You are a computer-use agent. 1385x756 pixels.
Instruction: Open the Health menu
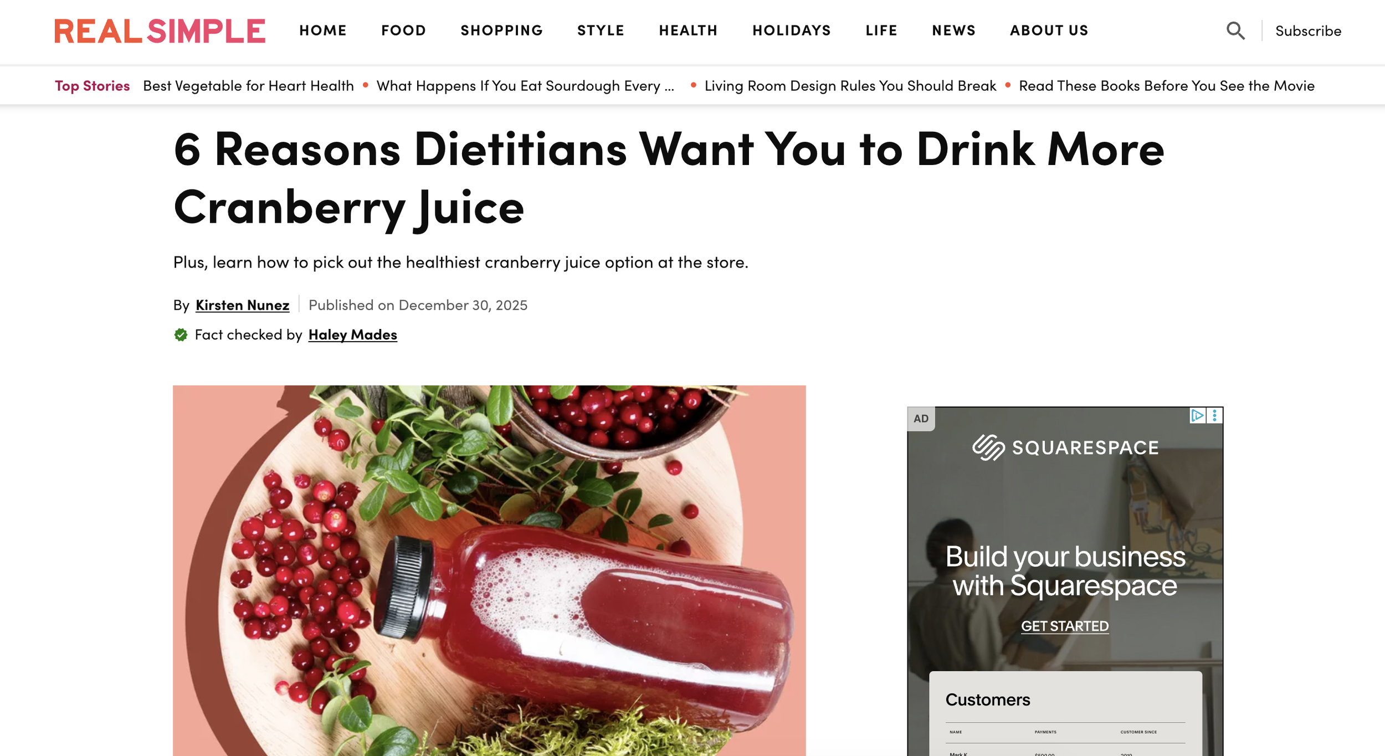(x=688, y=30)
